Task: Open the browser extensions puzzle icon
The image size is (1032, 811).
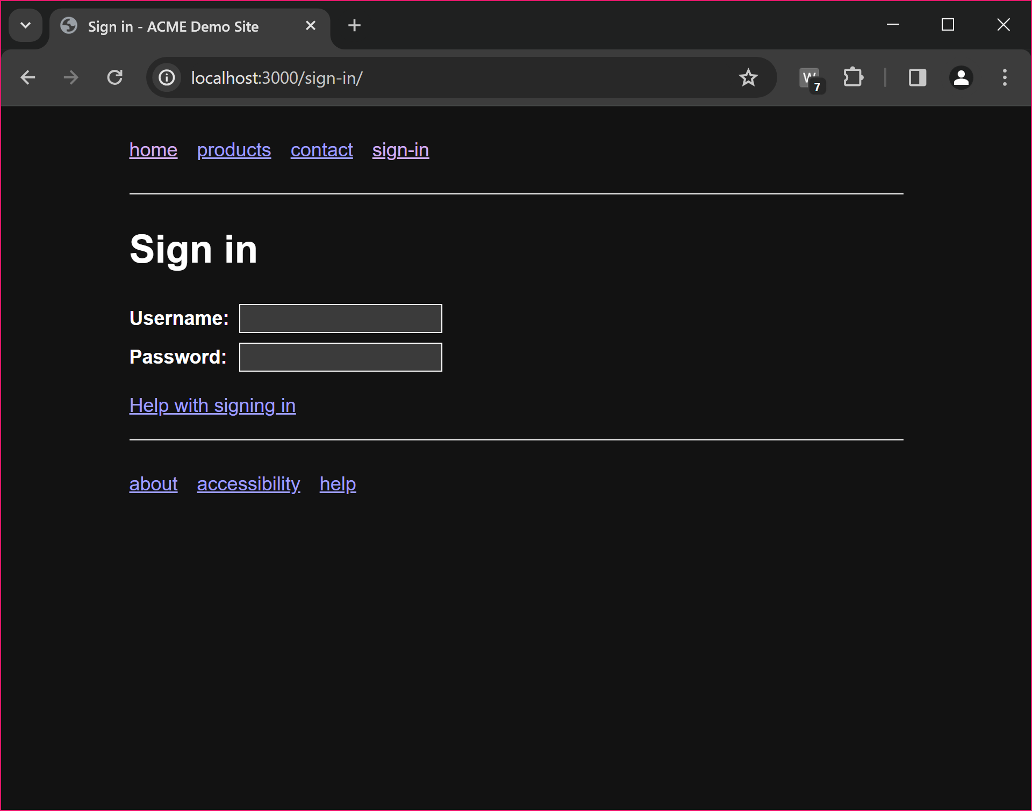Action: pyautogui.click(x=854, y=77)
